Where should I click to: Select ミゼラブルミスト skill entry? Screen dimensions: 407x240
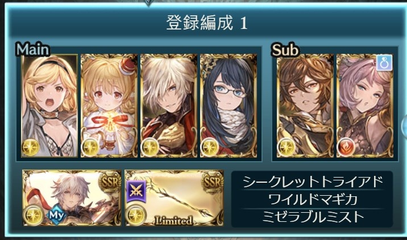312,216
